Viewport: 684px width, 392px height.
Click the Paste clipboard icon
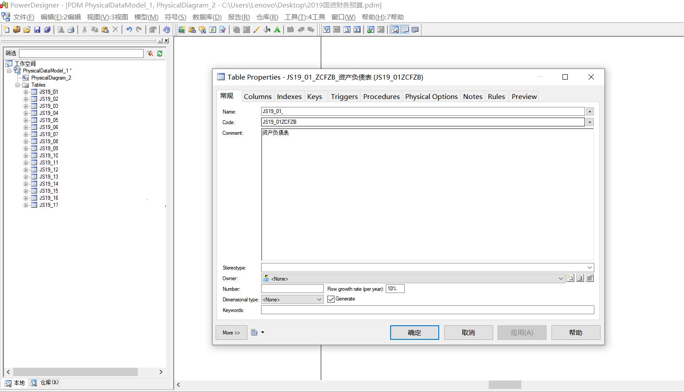pyautogui.click(x=105, y=30)
